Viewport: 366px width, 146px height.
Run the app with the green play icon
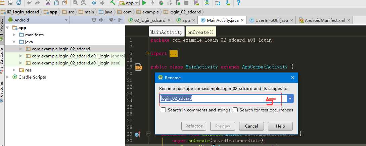[144, 3]
